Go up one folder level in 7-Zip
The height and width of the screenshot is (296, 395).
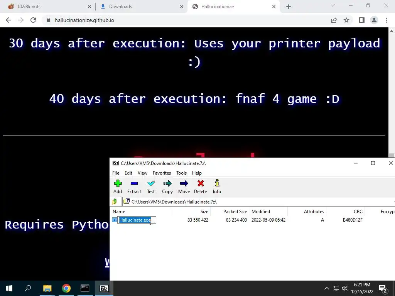(x=115, y=202)
